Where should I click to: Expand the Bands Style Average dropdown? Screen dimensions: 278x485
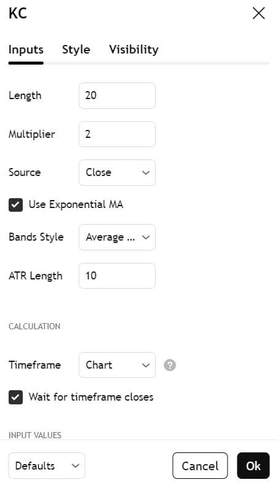117,237
